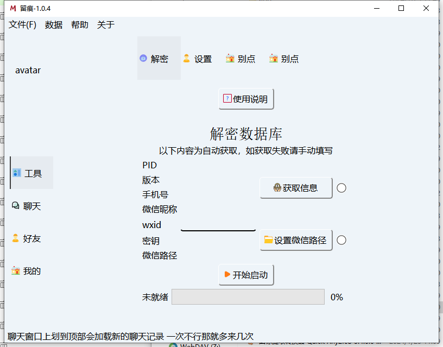443x347 pixels.
Task: Minimize the 留痕 window
Action: click(x=377, y=8)
